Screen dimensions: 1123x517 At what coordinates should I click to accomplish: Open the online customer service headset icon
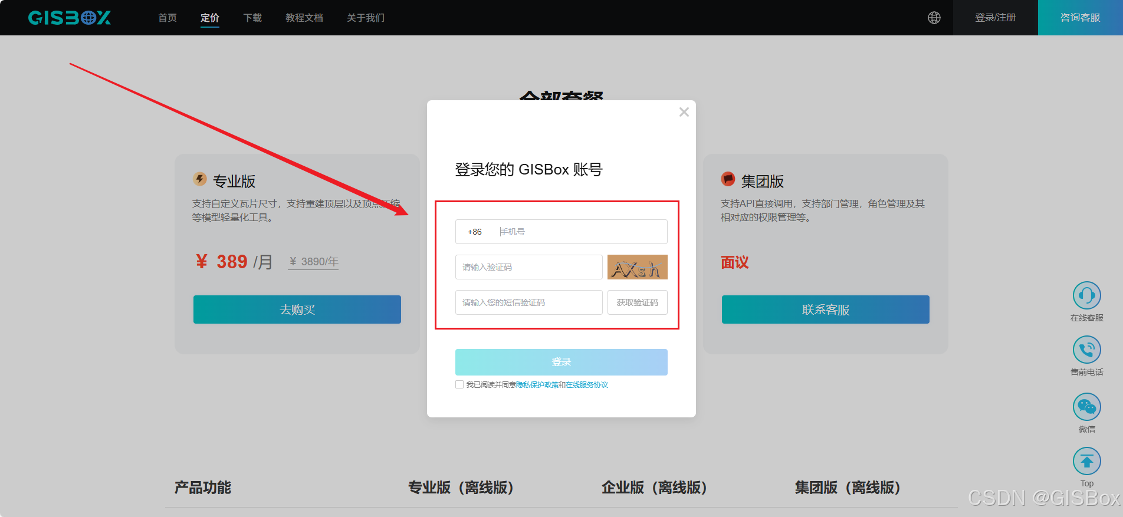(1087, 295)
